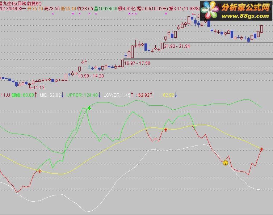273x215 pixels.
Task: Click the volume value 量169265.0
Action: [105, 9]
